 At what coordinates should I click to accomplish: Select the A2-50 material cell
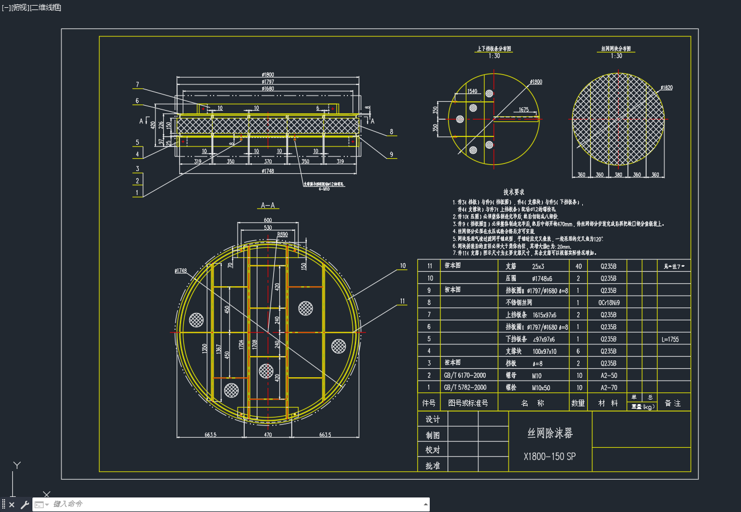pos(609,376)
